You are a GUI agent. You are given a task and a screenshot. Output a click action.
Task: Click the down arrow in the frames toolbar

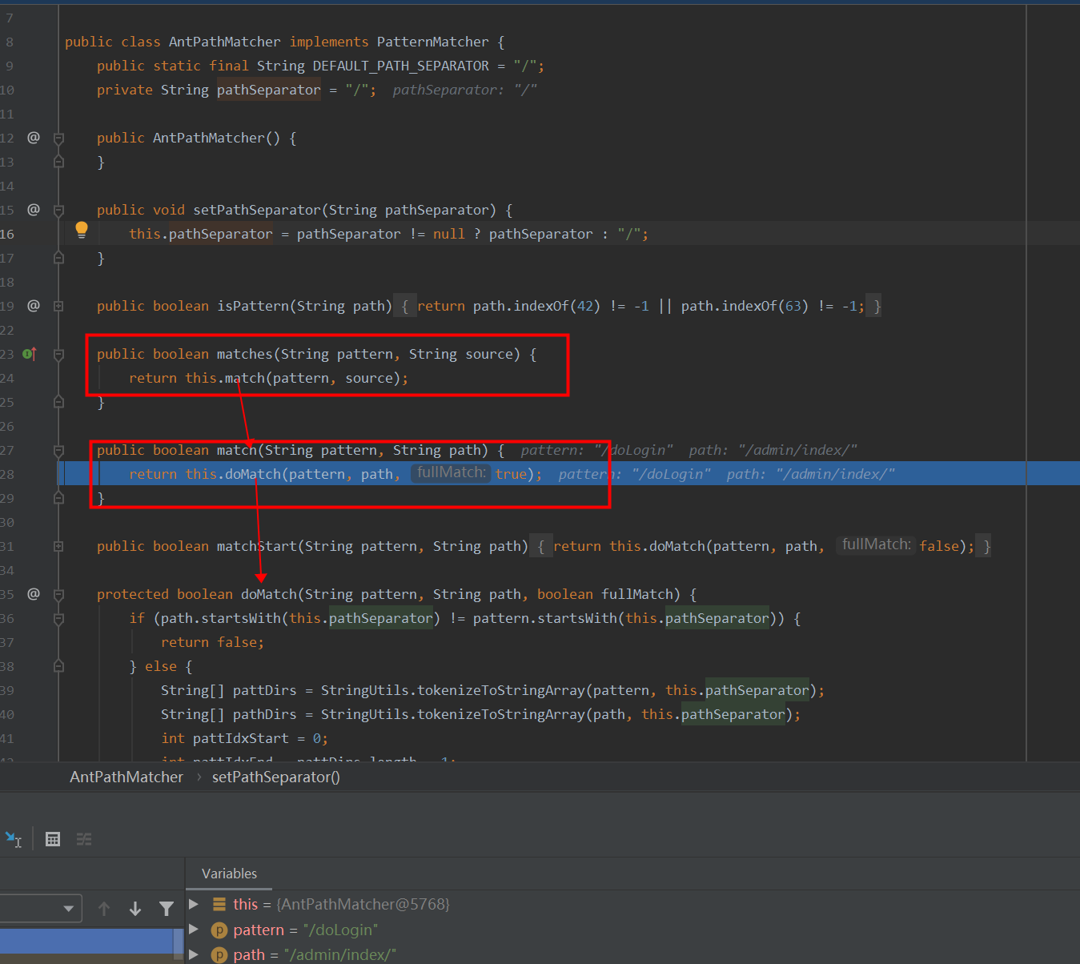pos(135,909)
